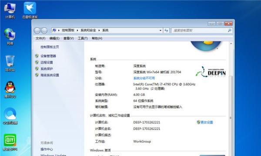
Task: Focus the 搜索控制面板 search field
Action: click(200, 30)
